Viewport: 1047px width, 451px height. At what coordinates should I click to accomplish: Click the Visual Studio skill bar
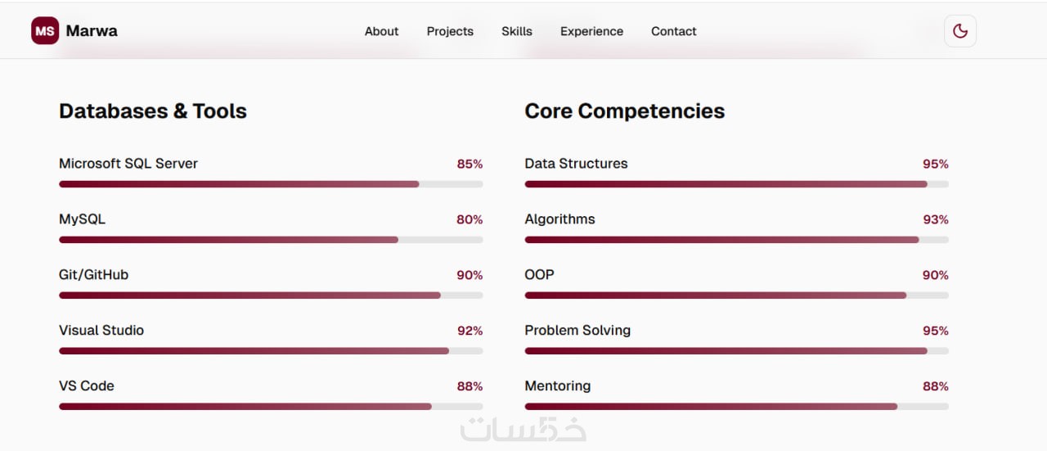(x=271, y=351)
